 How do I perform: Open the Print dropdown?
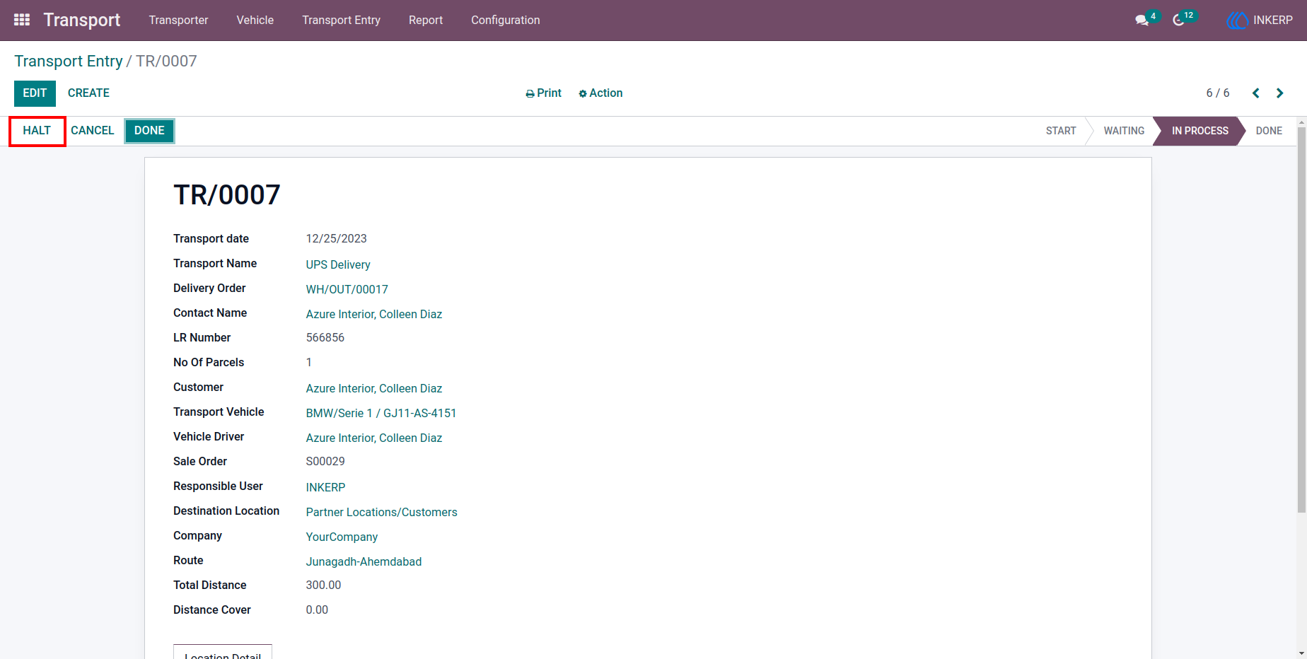click(x=543, y=93)
